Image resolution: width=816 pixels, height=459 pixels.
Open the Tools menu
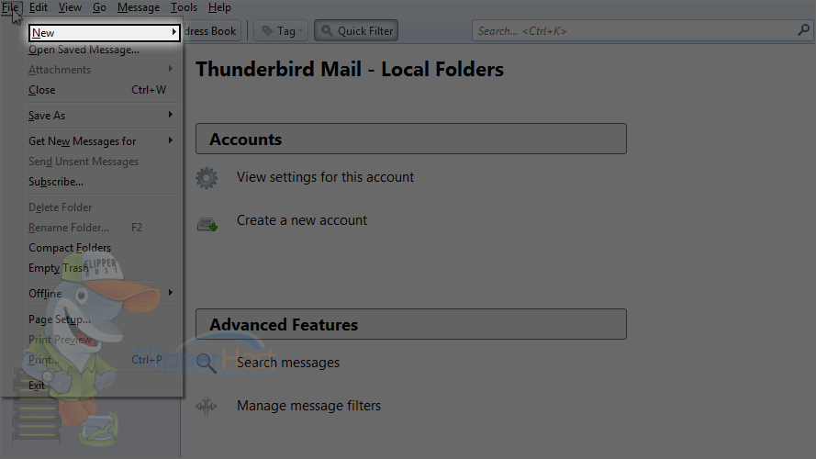coord(184,8)
